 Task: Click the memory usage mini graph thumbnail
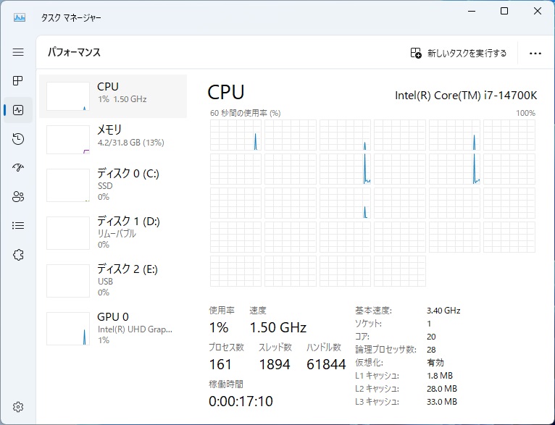[x=68, y=139]
